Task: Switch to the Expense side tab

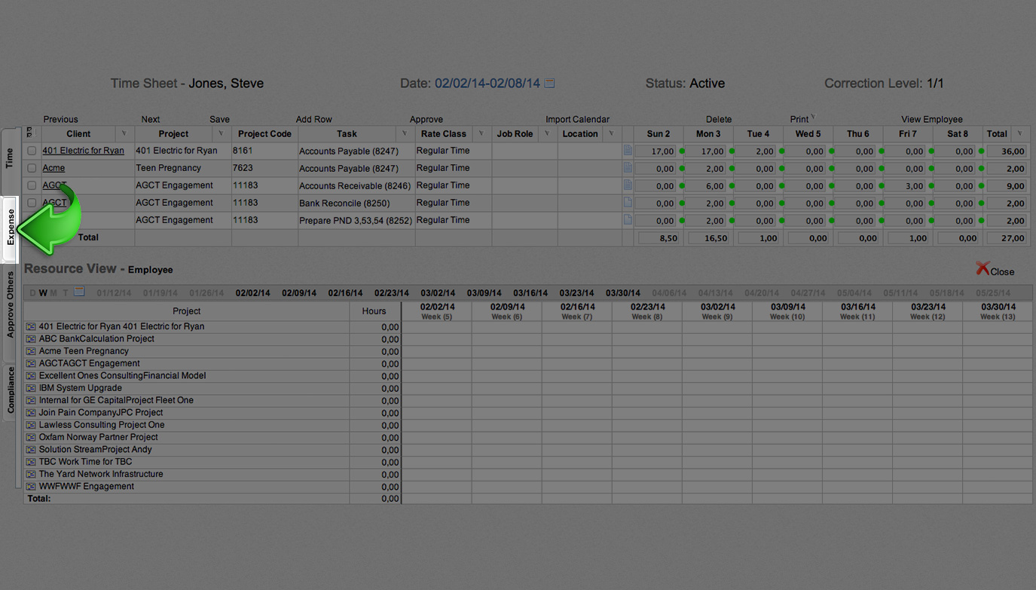Action: click(x=11, y=228)
